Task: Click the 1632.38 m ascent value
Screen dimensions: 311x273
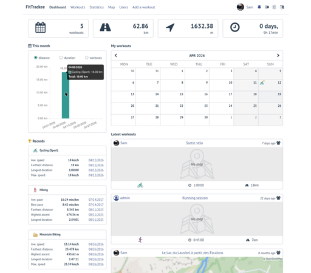Action: tap(202, 26)
